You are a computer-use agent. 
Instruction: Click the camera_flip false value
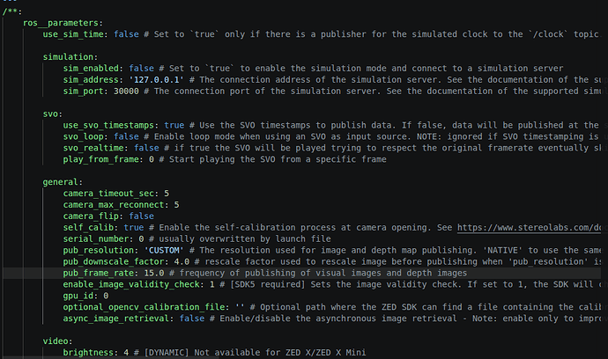click(142, 216)
